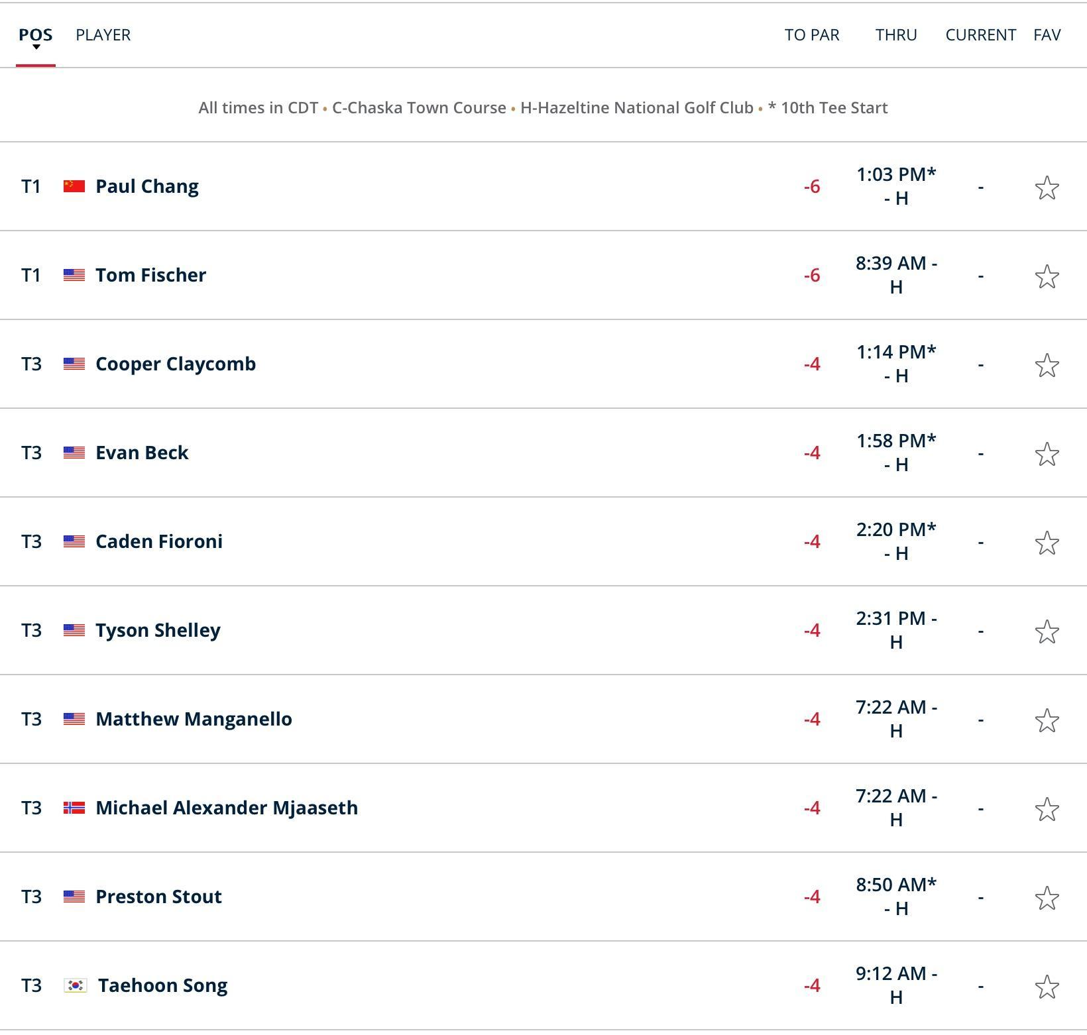1087x1035 pixels.
Task: Favorite Evan Beck via the star icon
Action: [1047, 455]
